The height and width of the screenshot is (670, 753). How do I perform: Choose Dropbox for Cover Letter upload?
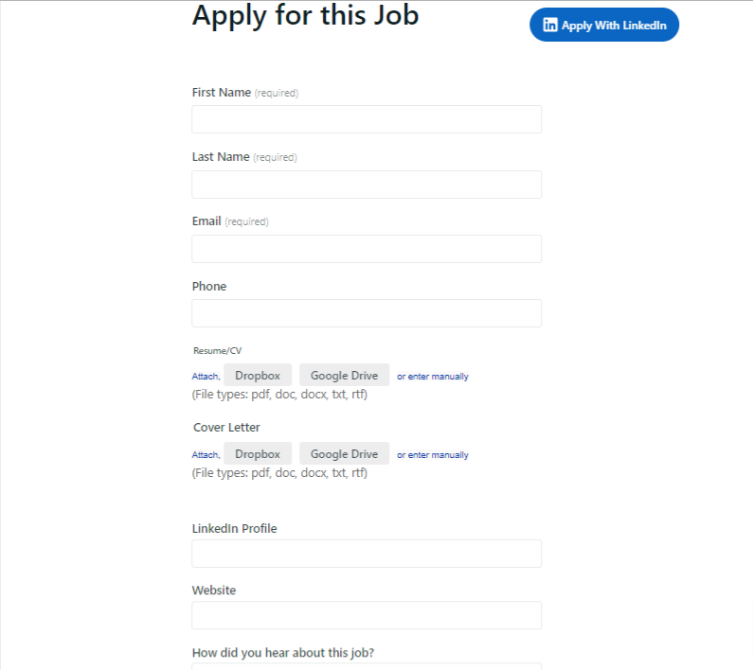tap(258, 453)
